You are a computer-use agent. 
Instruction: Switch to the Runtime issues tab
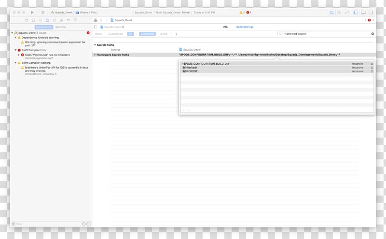(61, 27)
